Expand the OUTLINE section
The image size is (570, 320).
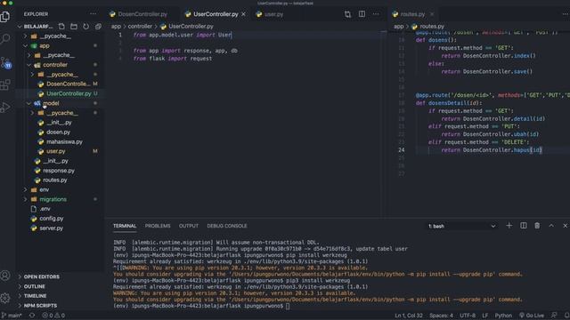pos(34,286)
